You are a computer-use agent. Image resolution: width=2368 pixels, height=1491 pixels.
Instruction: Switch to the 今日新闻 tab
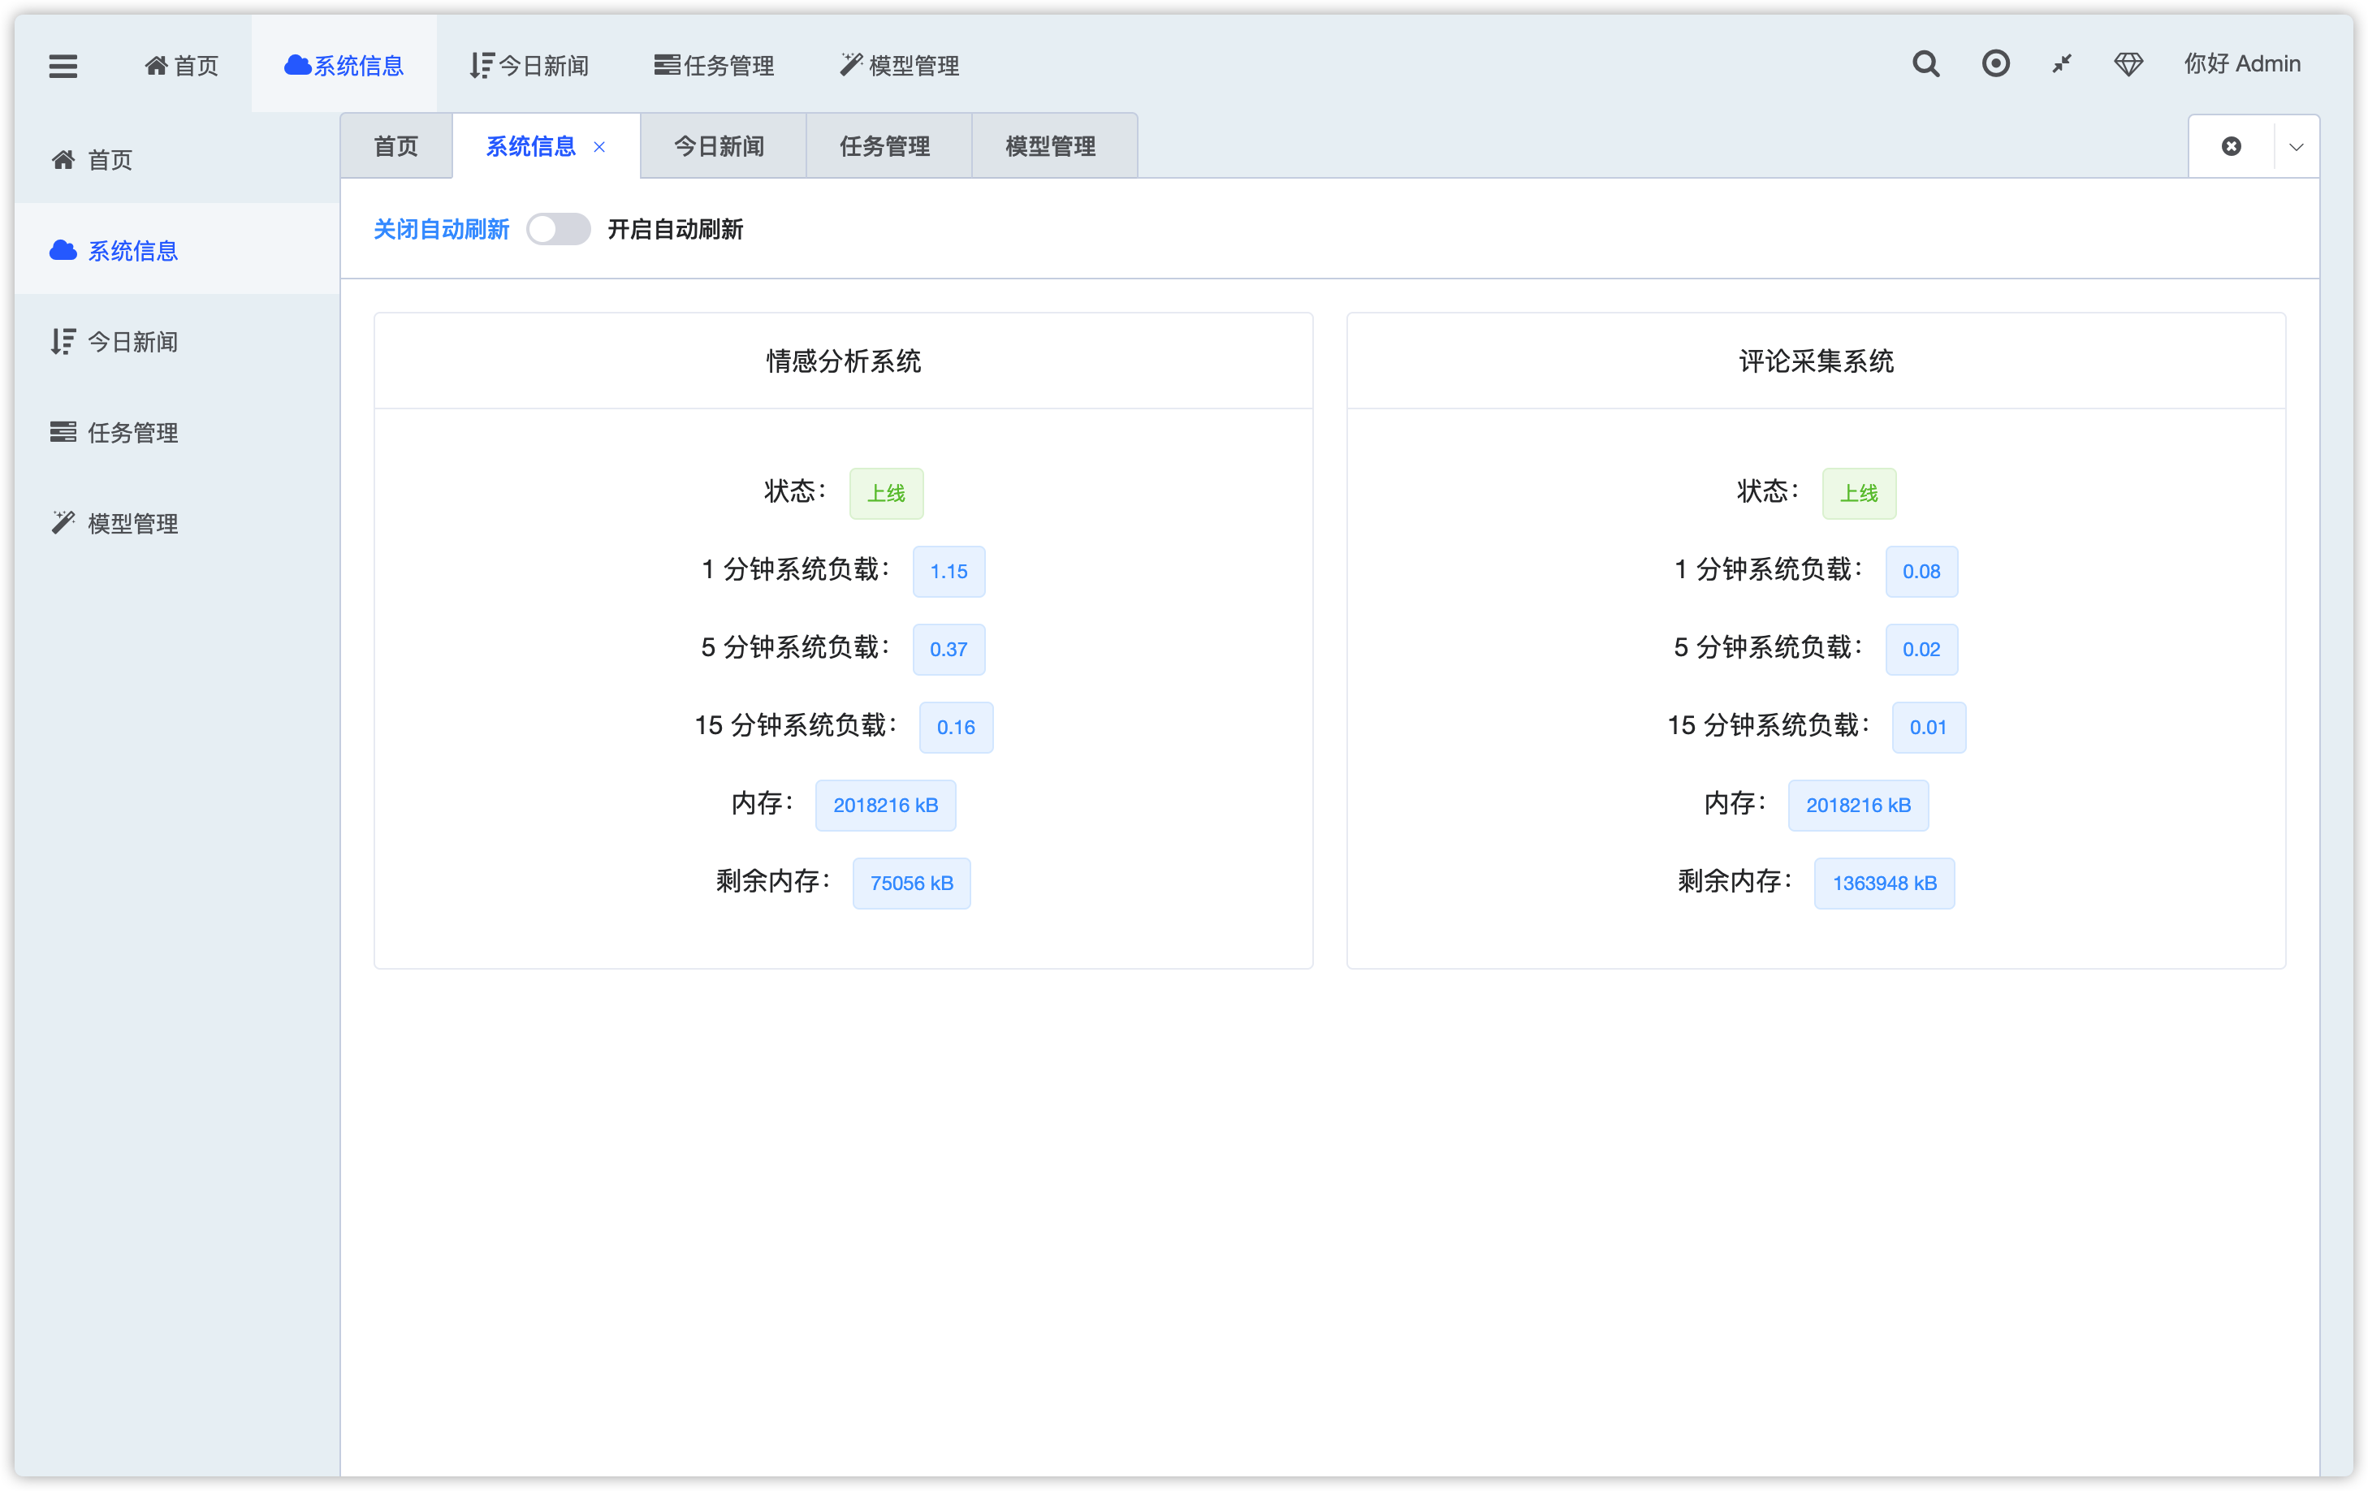point(719,146)
